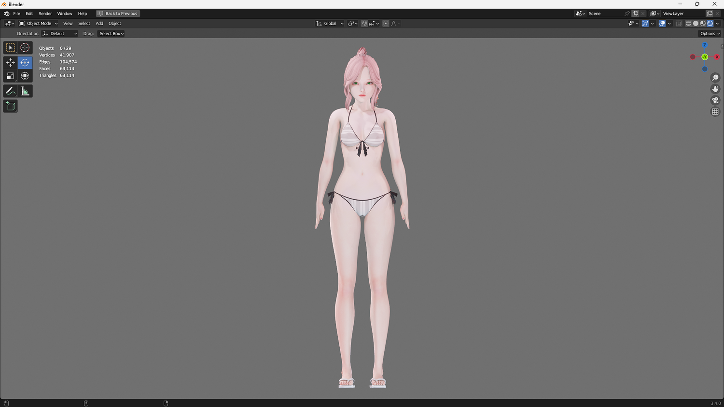724x407 pixels.
Task: Expand the Options dropdown
Action: pyautogui.click(x=710, y=34)
